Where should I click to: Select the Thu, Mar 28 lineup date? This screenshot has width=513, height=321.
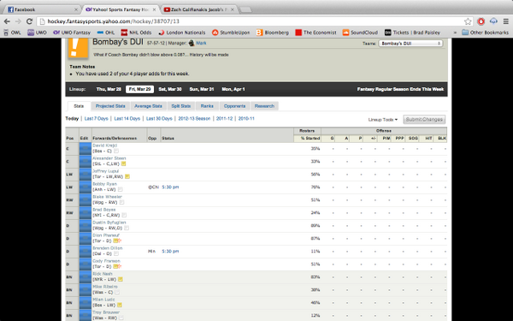(x=109, y=89)
